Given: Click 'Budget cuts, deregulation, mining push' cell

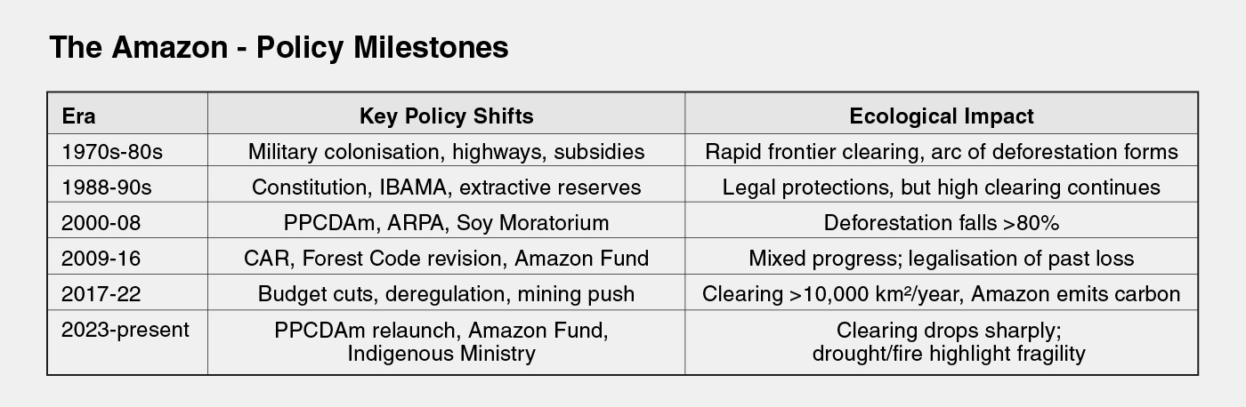Looking at the screenshot, I should [x=446, y=294].
